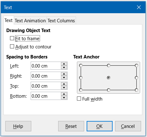
Task: Select the center text anchor point
Action: click(x=109, y=78)
